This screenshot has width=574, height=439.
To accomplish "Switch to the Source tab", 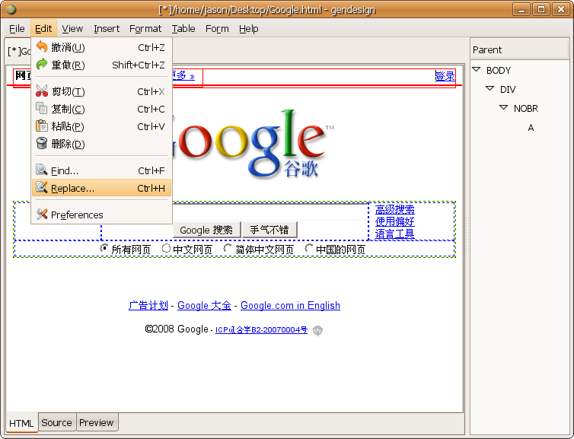I will (57, 422).
